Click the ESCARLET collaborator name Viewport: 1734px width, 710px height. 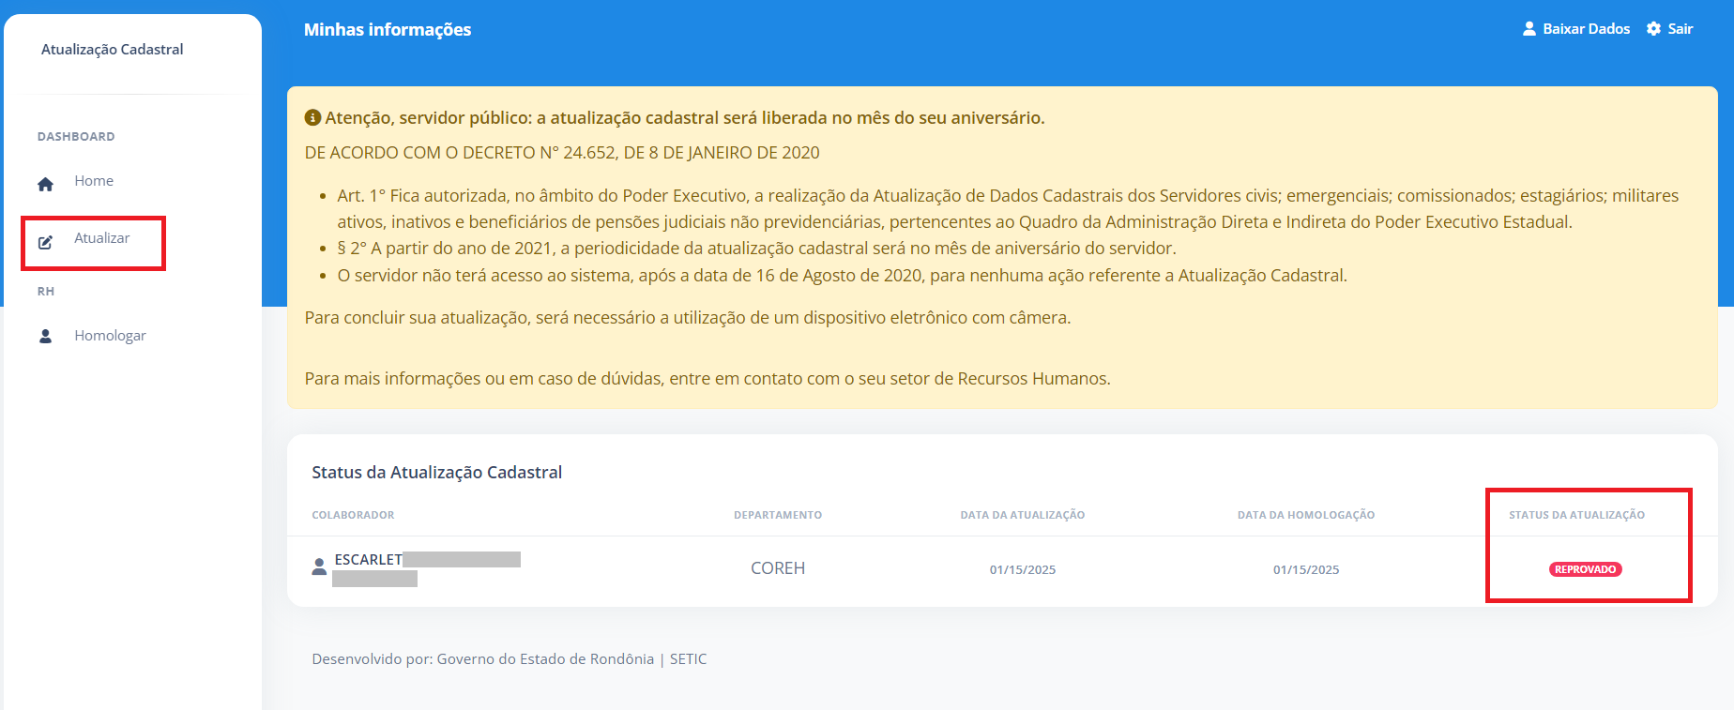[x=369, y=560]
